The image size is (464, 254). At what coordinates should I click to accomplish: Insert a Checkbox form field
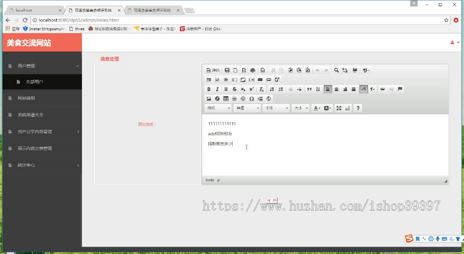[x=217, y=80]
